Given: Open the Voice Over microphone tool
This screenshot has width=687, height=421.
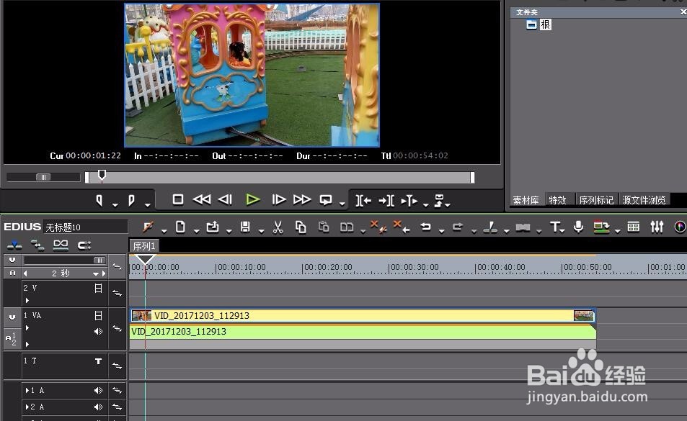Looking at the screenshot, I should pyautogui.click(x=578, y=227).
